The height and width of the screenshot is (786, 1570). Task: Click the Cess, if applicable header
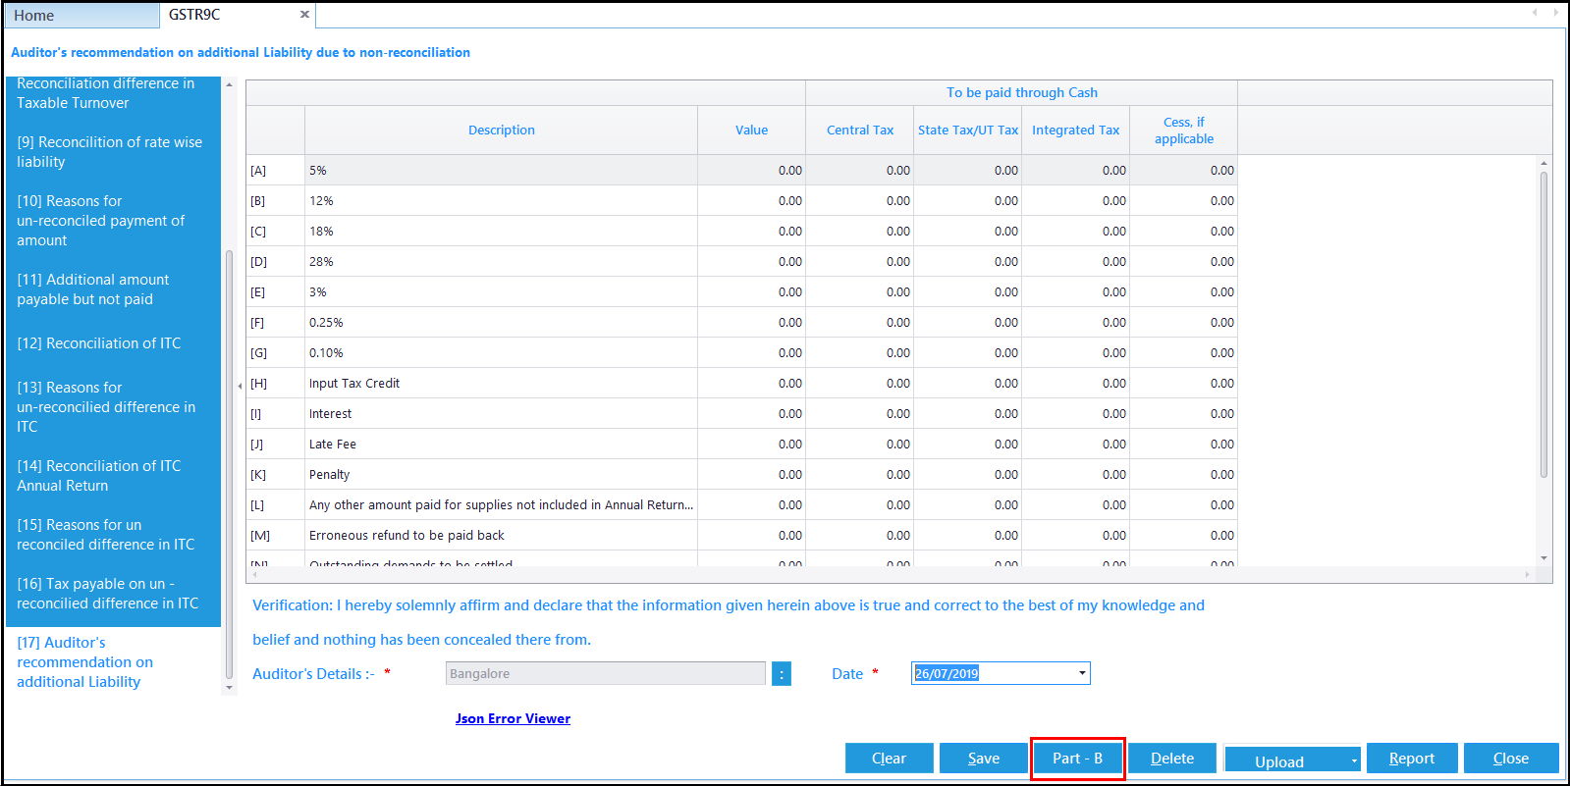click(x=1184, y=130)
